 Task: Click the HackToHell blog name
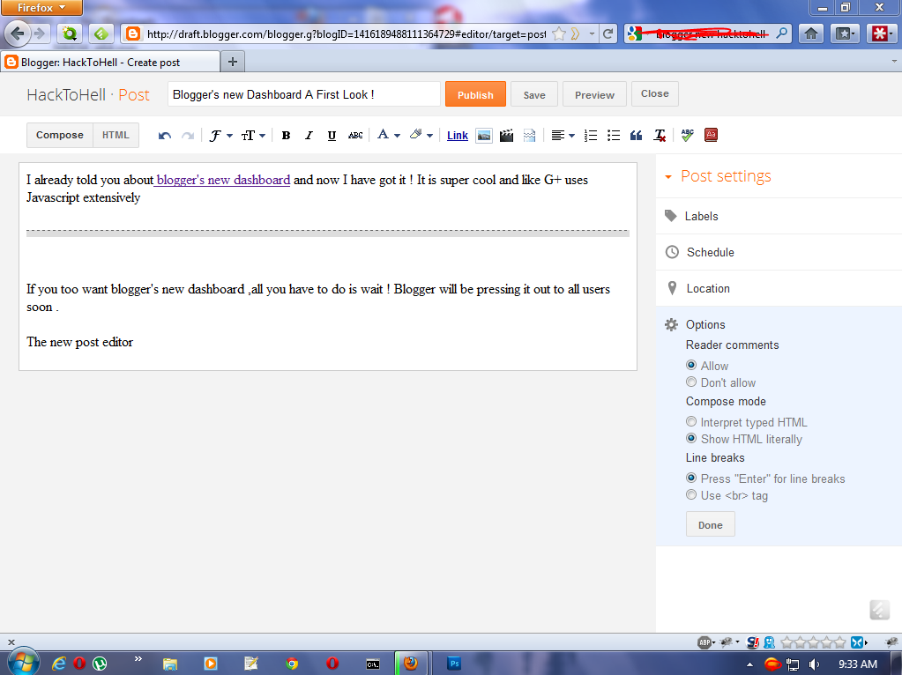click(x=66, y=95)
